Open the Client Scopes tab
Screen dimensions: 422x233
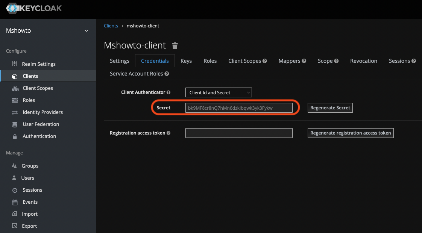tap(244, 61)
